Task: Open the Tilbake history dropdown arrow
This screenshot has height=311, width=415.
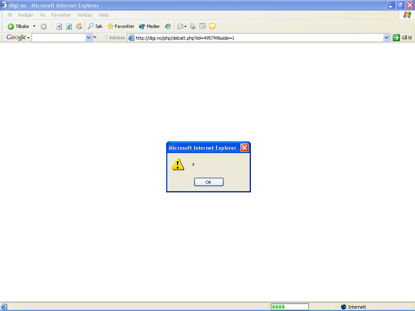Action: click(34, 26)
